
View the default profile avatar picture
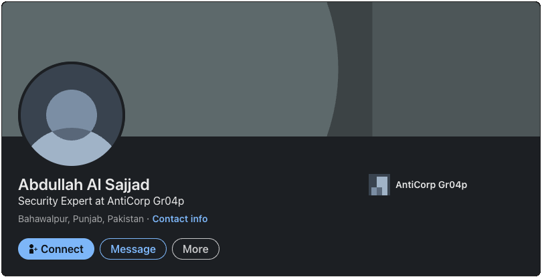pyautogui.click(x=72, y=115)
